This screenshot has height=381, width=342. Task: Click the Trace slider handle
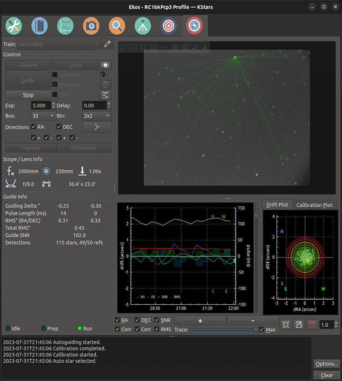click(255, 329)
